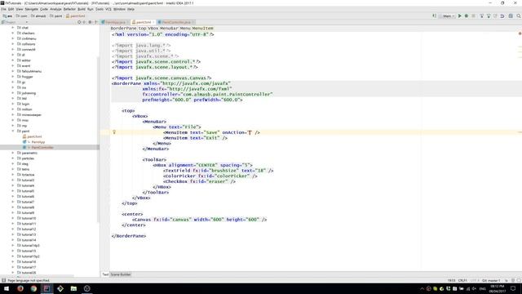Open the Project Structure icon in the toolbar
Screen dimensions: 522x294
pos(511,16)
